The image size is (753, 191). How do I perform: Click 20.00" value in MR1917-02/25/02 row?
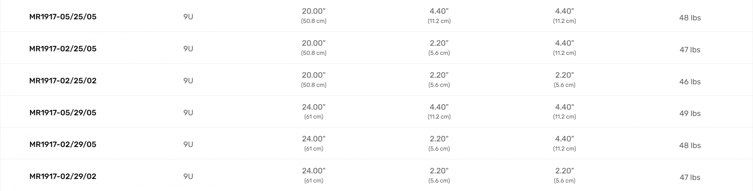coord(314,75)
